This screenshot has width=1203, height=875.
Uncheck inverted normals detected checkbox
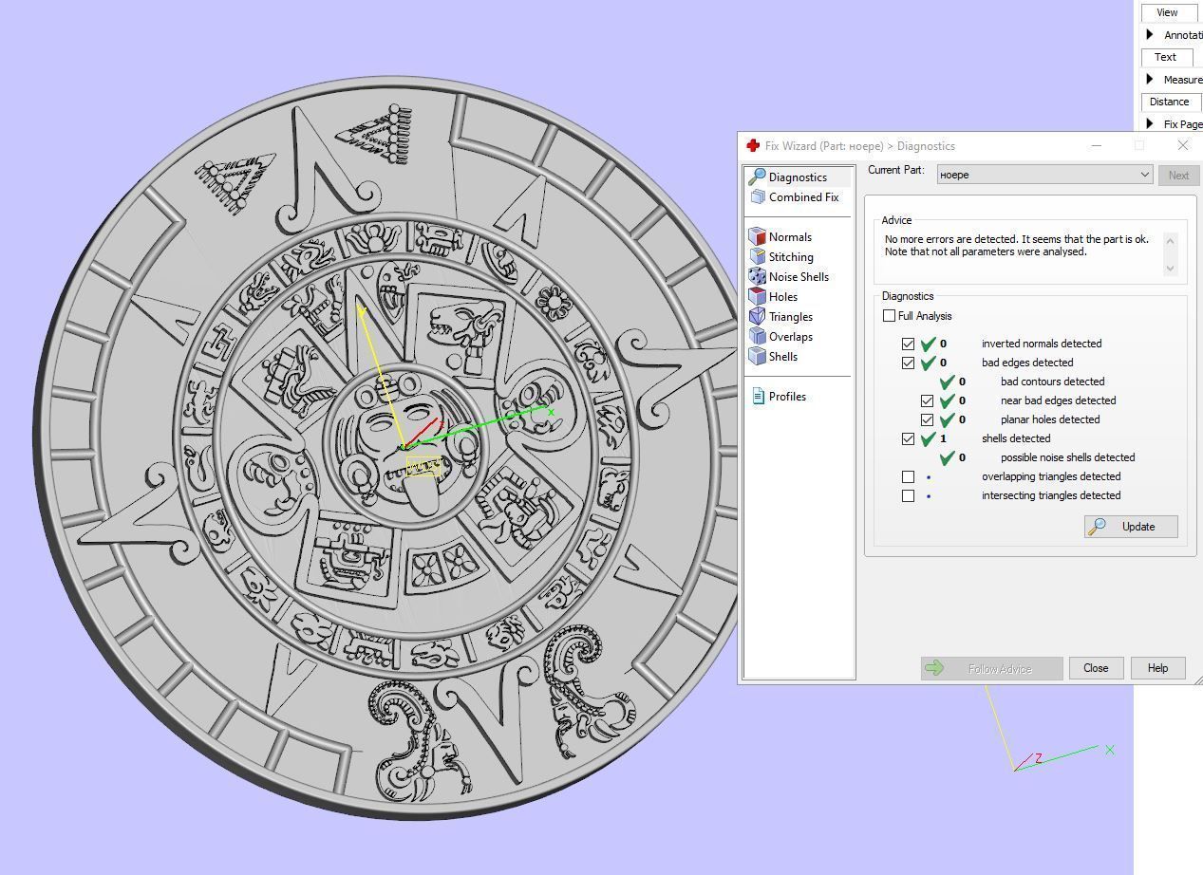pyautogui.click(x=908, y=344)
